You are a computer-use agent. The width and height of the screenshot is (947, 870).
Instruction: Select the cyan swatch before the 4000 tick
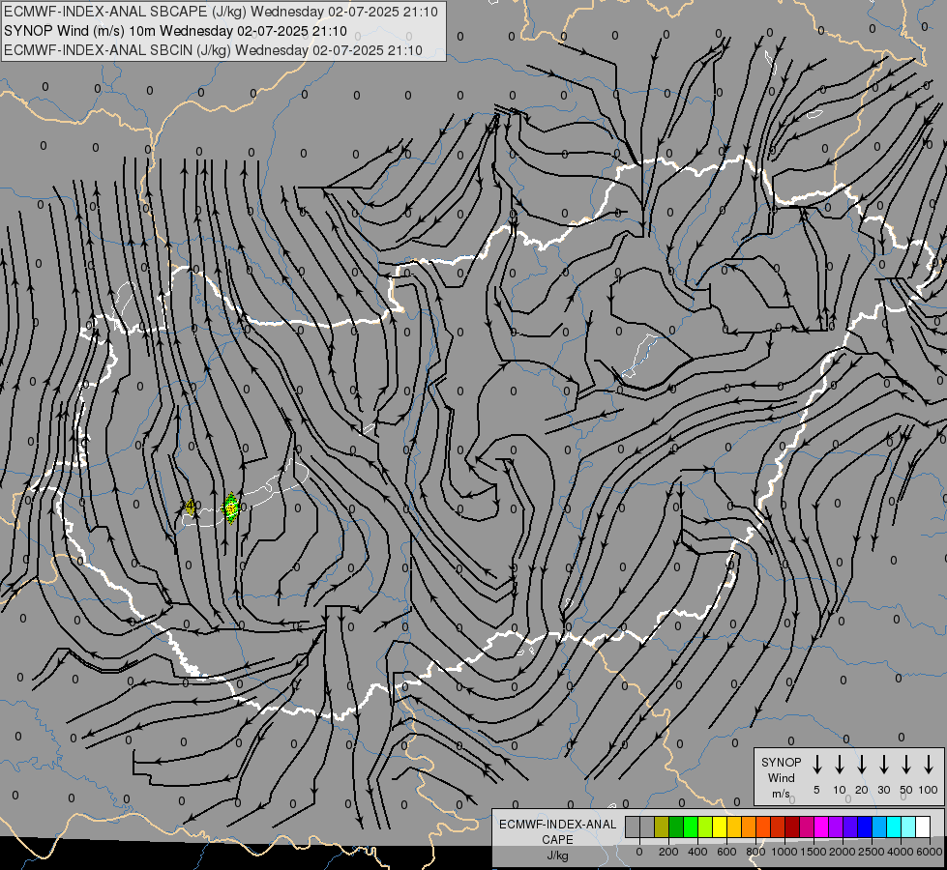[895, 826]
